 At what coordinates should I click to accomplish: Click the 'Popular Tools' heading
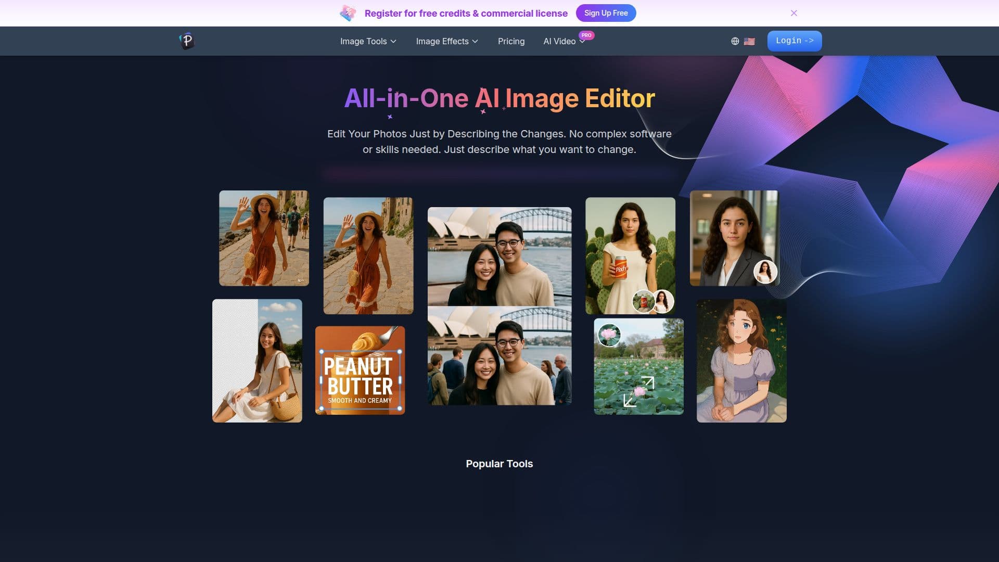(499, 464)
